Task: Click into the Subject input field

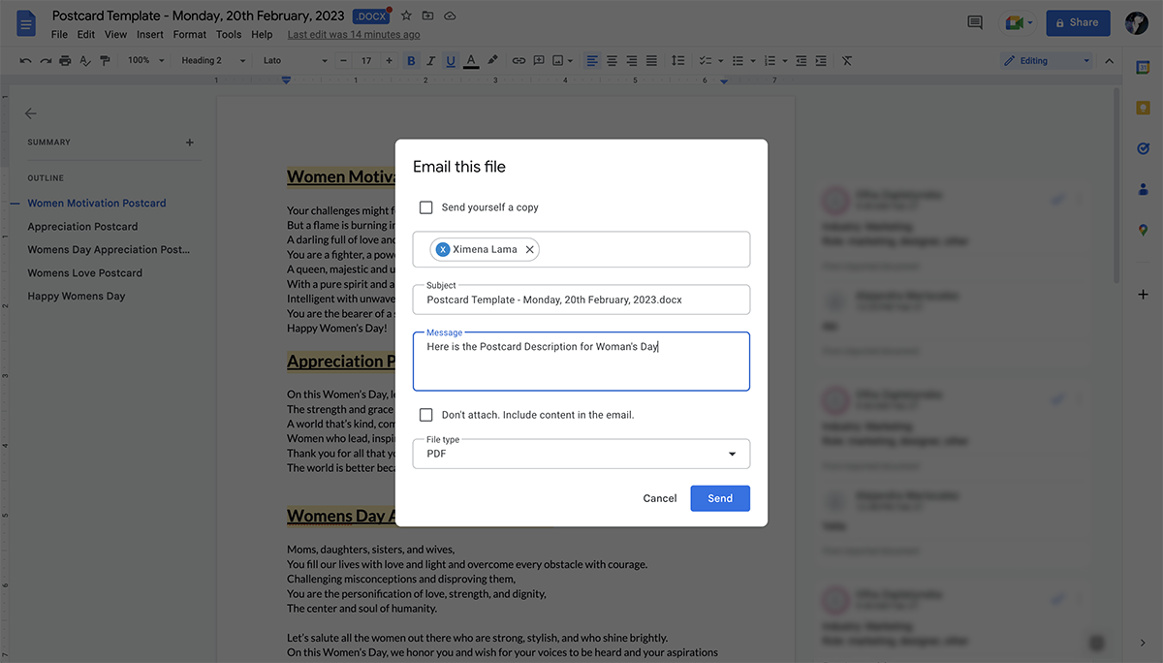Action: coord(581,300)
